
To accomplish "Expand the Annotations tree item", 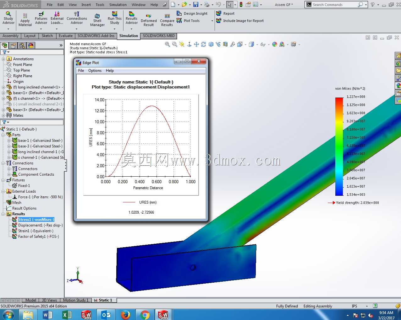I will pos(3,59).
